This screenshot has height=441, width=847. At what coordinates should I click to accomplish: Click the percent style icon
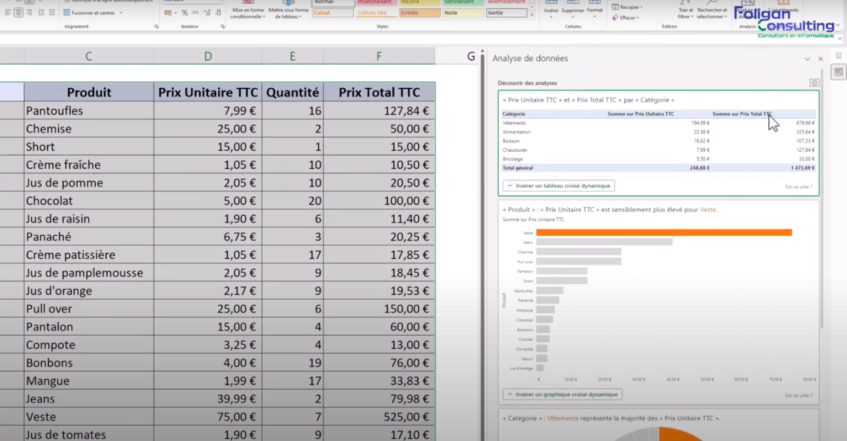coord(185,12)
